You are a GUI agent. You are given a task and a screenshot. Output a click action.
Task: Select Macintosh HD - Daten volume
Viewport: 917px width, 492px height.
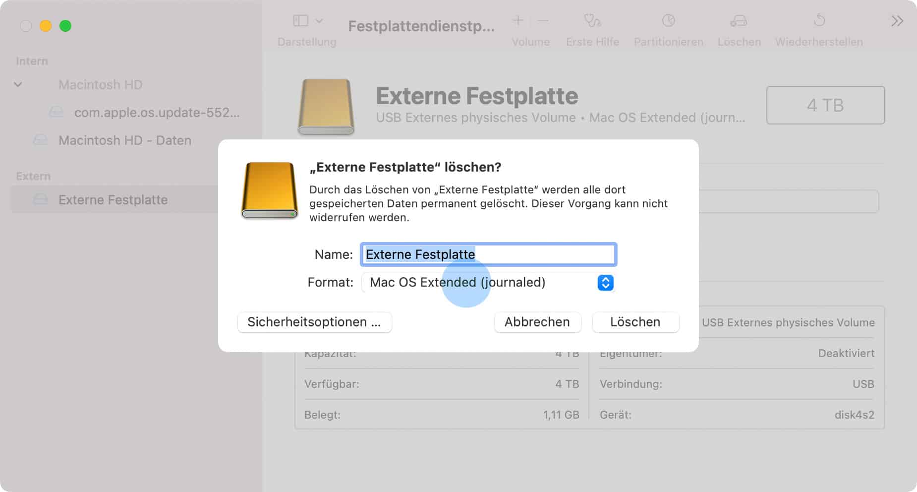click(x=125, y=140)
